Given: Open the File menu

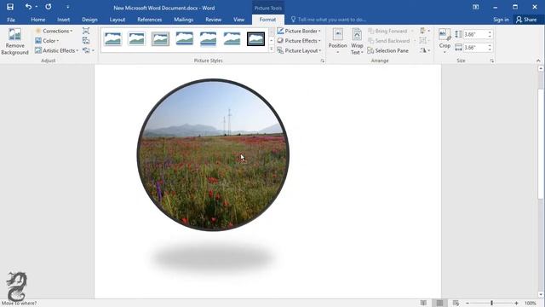Looking at the screenshot, I should coord(11,20).
